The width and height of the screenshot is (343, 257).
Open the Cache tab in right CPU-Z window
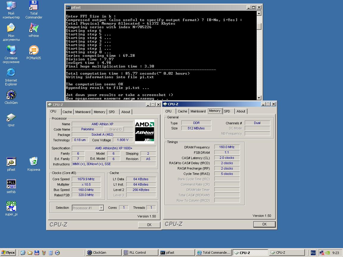(183, 111)
